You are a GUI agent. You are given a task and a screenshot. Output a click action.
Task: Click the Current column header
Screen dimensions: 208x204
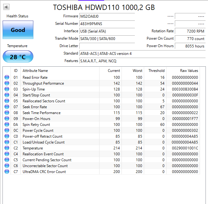pos(114,71)
